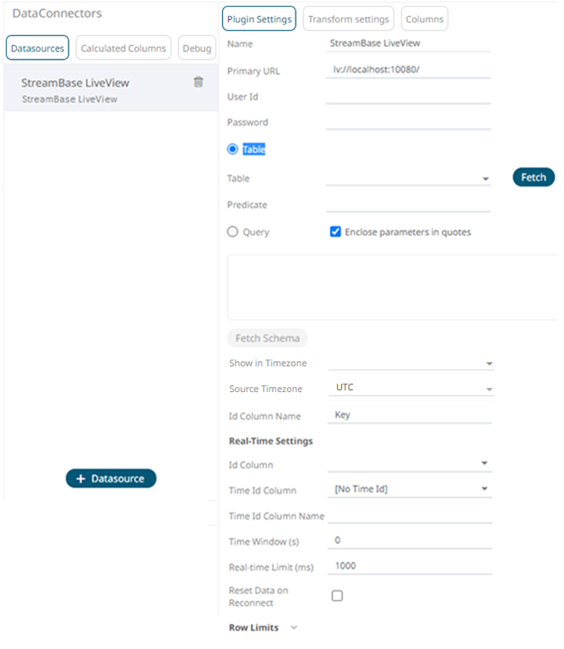Open the Time Id Column dropdown
This screenshot has width=564, height=649.
409,489
